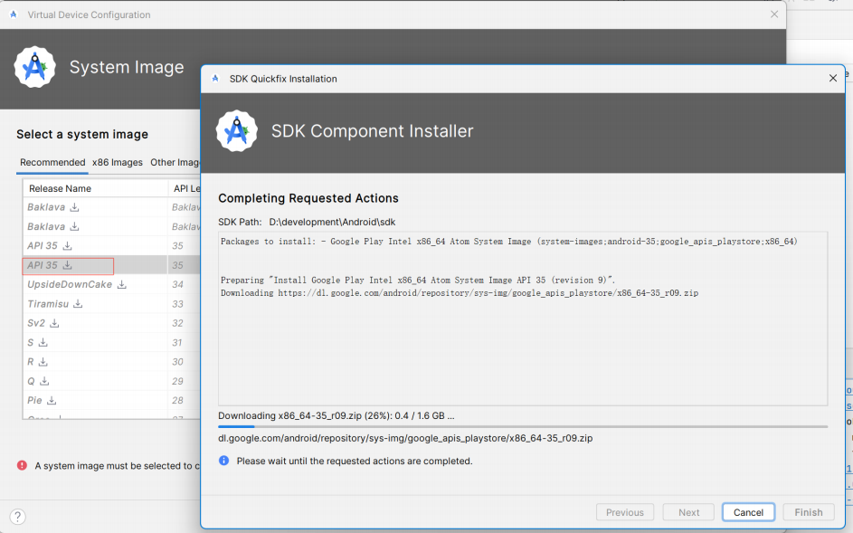Click download icon next to R

click(43, 361)
